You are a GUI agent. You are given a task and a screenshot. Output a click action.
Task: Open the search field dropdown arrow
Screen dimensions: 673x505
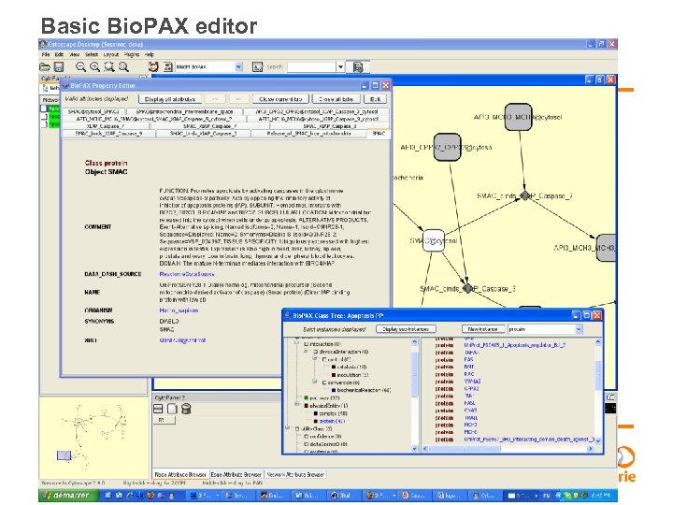point(340,67)
